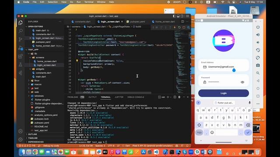280x157 pixels.
Task: Split the editor right
Action: [x=182, y=21]
